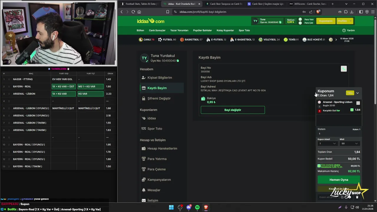
Task: Select VOLEYBOL 24 category
Action: (x=269, y=40)
